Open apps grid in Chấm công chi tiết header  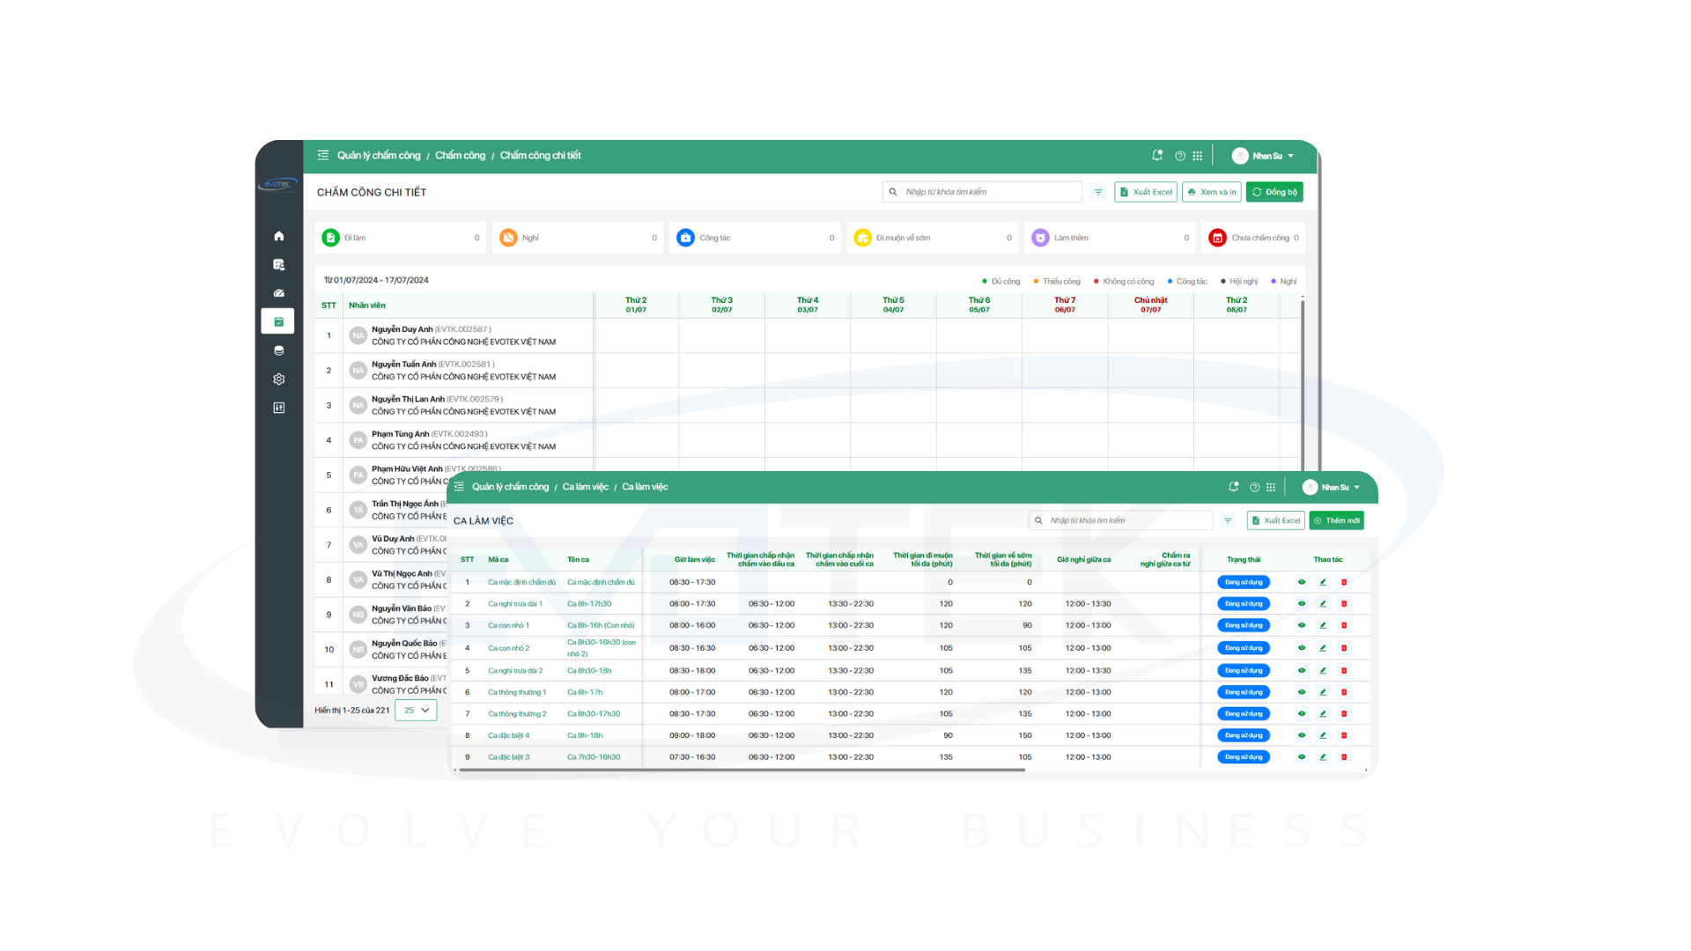[1198, 156]
